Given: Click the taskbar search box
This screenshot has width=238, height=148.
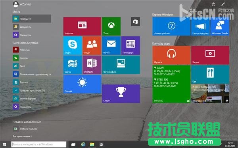Looking at the screenshot, I should (39, 144).
